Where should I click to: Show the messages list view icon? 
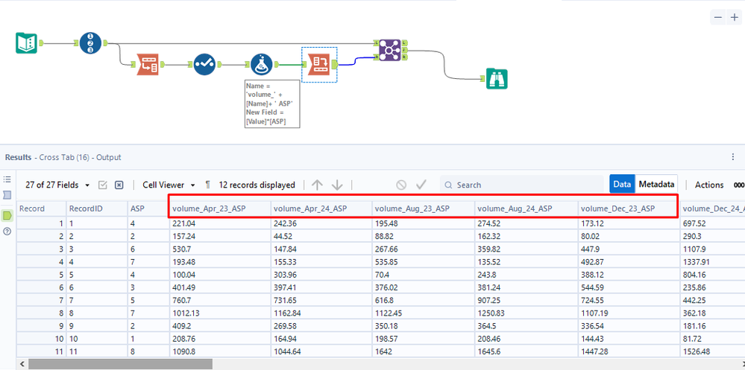pos(7,179)
